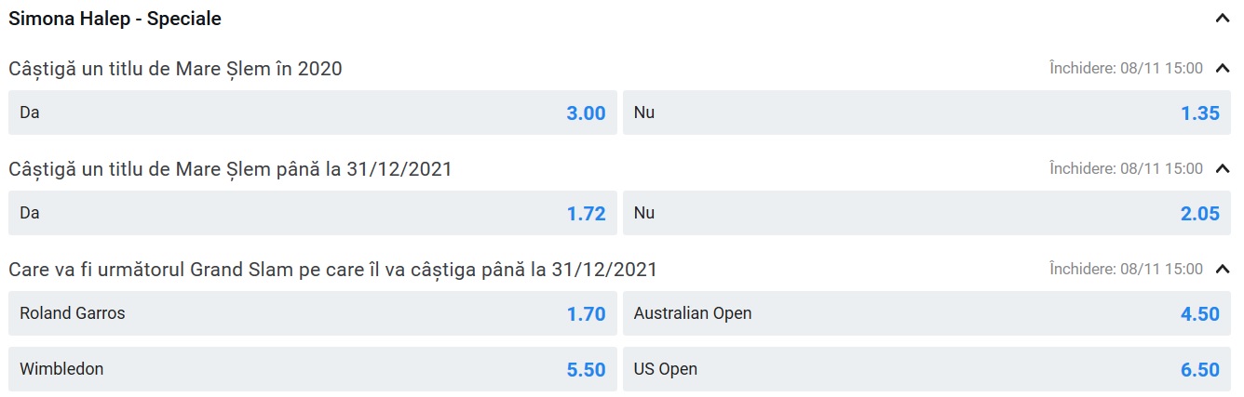Click the 'Care va fi următorul Grand Slam' title
This screenshot has height=397, width=1244.
pos(332,270)
